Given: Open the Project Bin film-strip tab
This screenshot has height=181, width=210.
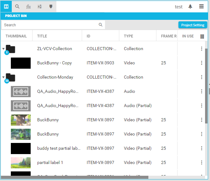Looking at the screenshot, I should (x=6, y=6).
